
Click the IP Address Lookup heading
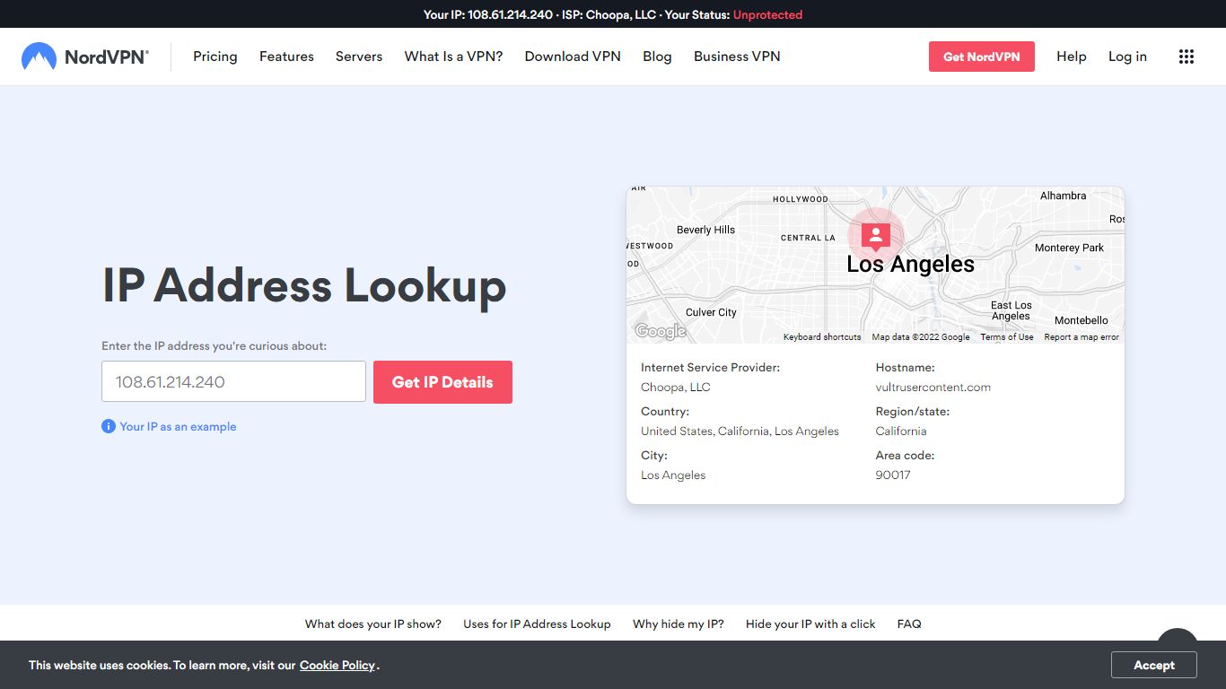tap(304, 285)
